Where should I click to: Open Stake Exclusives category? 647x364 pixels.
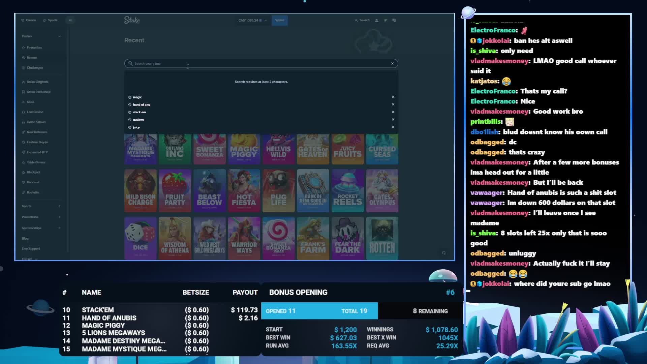tap(36, 92)
